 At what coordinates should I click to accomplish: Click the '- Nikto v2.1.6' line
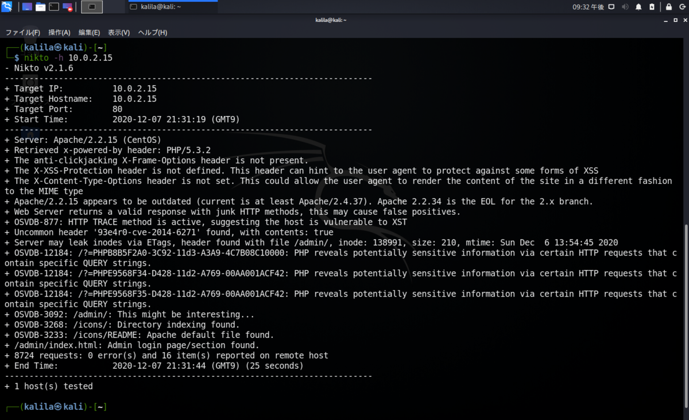38,68
